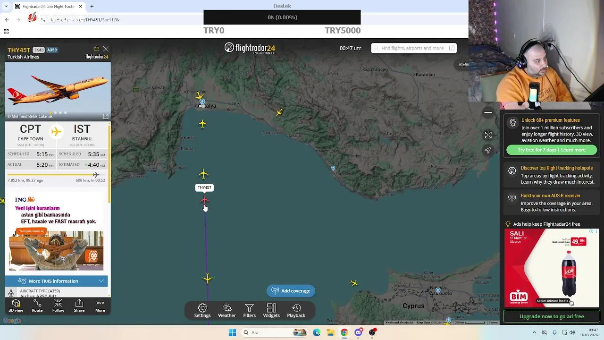
Task: Click Upgrade now to go ad free
Action: (x=552, y=316)
